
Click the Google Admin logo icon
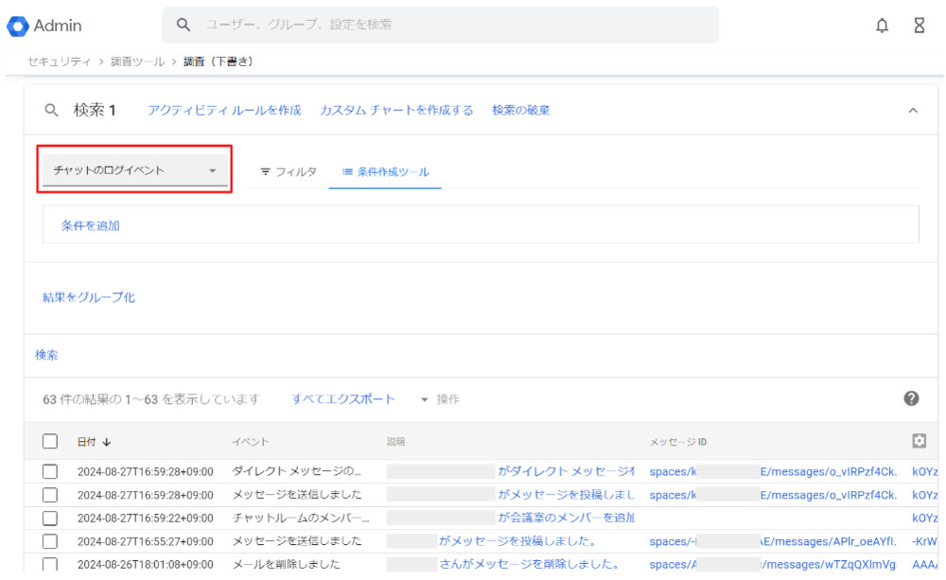coord(18,26)
